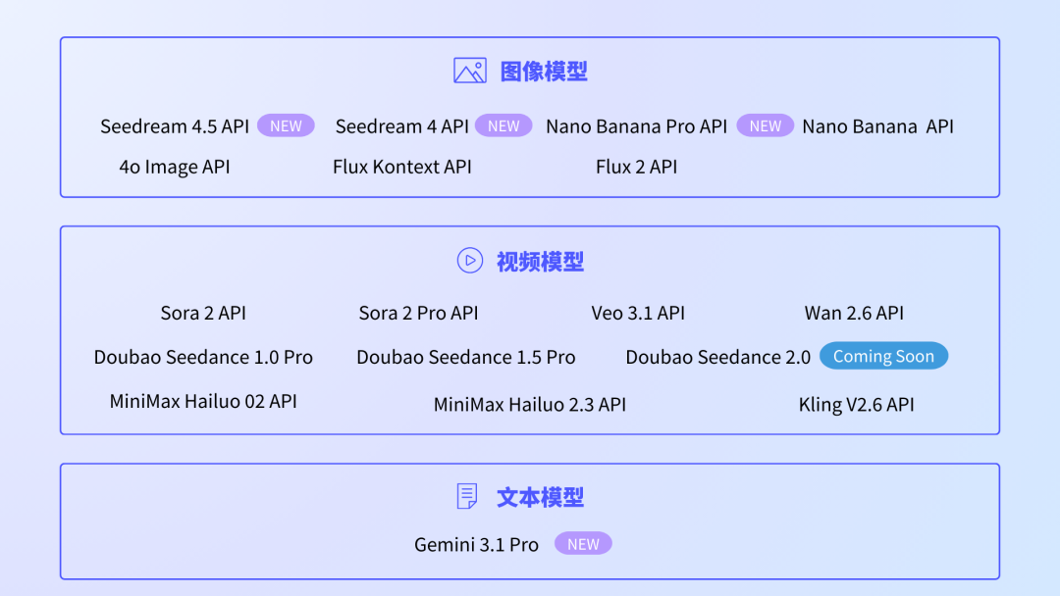Viewport: 1060px width, 596px height.
Task: Click the Coming Soon badge
Action: [x=883, y=356]
